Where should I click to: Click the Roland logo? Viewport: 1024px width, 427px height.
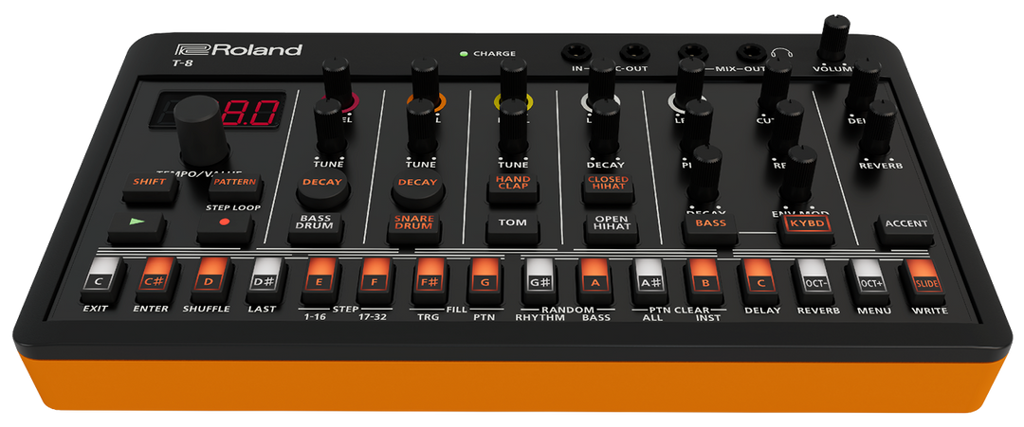238,49
